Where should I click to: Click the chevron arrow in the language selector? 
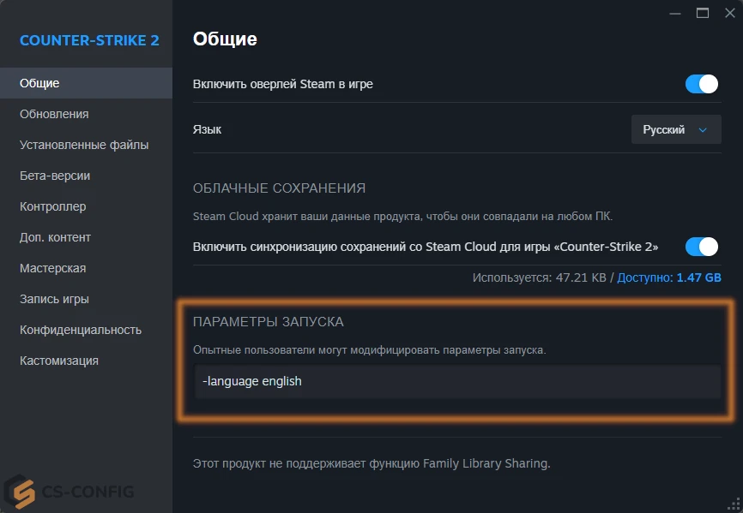pos(703,130)
